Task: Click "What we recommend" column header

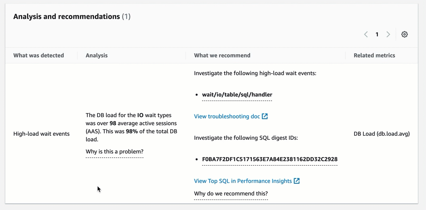Action: [222, 55]
